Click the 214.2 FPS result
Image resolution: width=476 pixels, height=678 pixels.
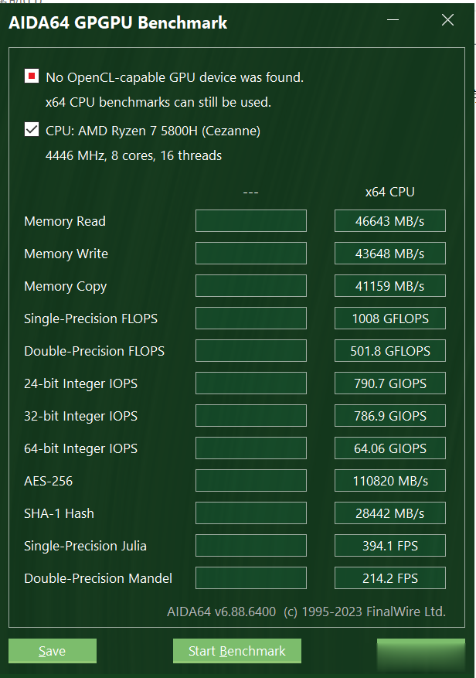(390, 577)
